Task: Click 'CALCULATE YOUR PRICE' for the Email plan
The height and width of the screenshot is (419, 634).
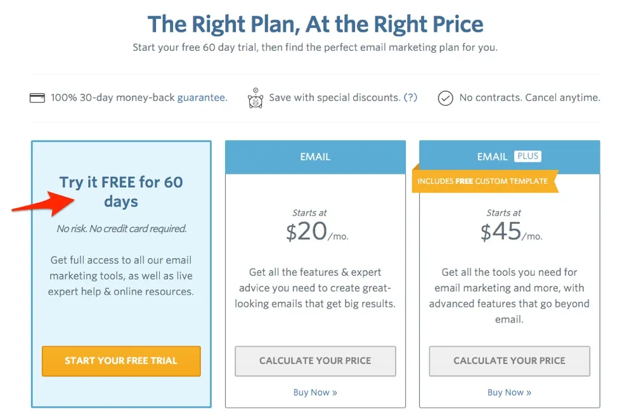Action: coord(315,361)
